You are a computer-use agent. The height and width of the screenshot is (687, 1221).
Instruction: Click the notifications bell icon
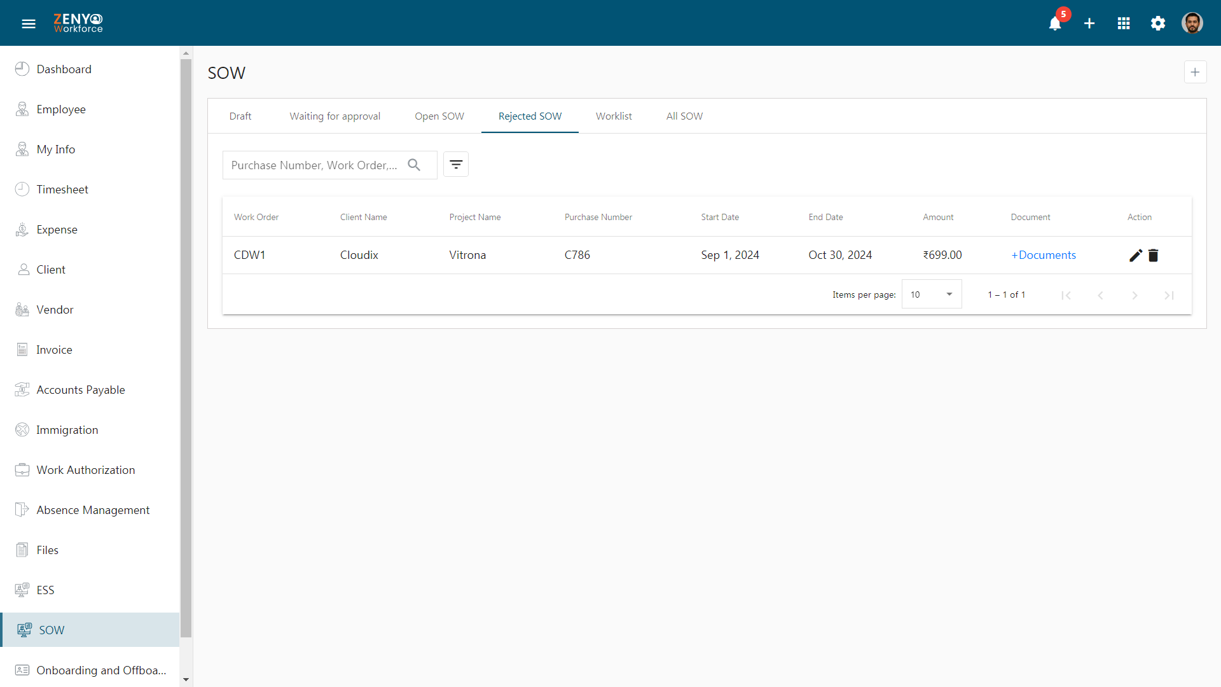pos(1056,23)
